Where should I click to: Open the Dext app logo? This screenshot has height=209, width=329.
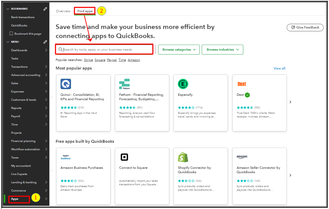coord(242,84)
